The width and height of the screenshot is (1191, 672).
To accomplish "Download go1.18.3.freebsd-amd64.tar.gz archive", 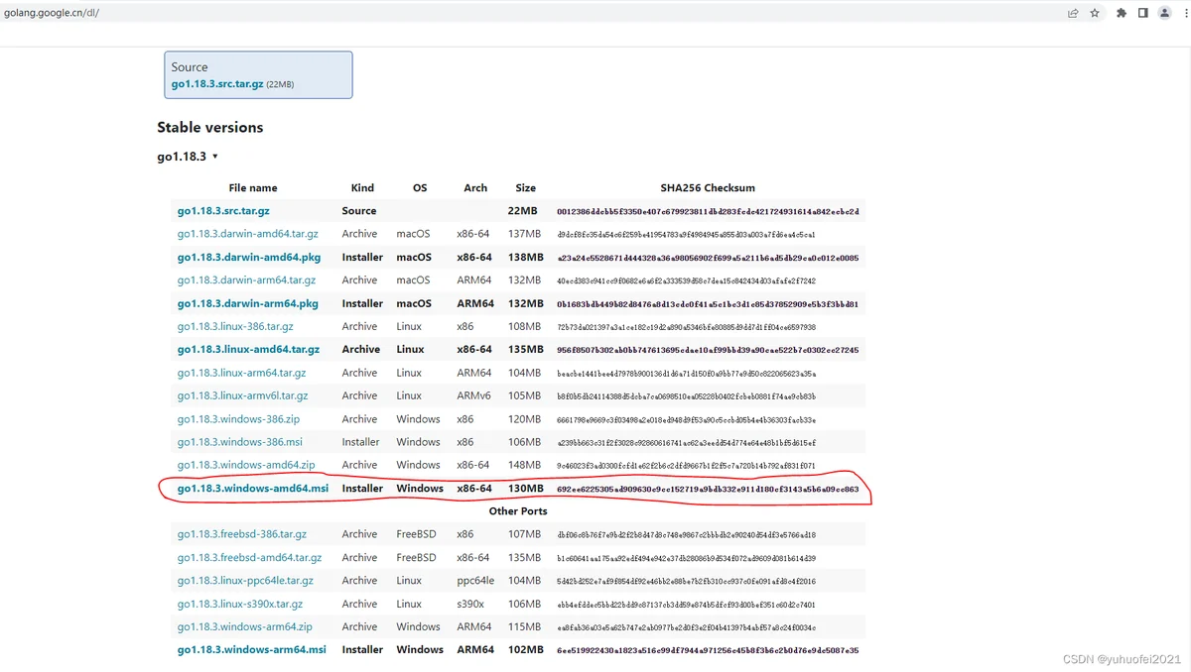I will pyautogui.click(x=250, y=558).
